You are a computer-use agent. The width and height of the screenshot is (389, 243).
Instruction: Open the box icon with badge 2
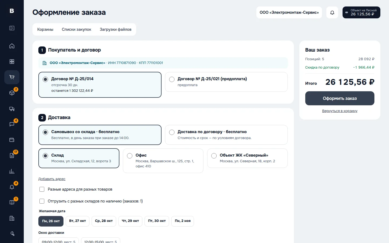click(12, 93)
